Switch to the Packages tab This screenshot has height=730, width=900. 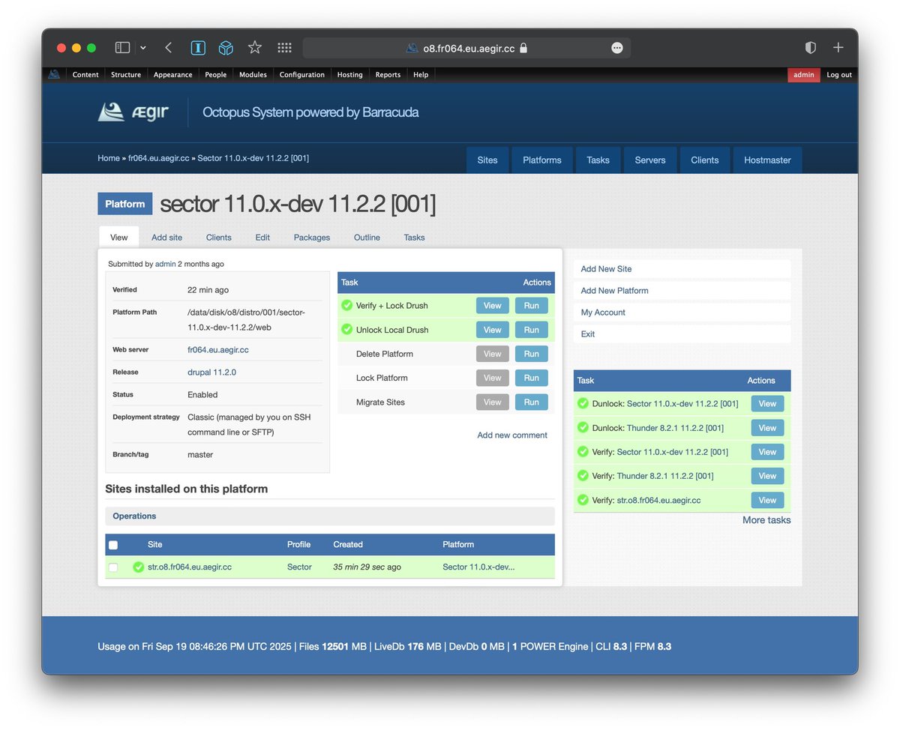pyautogui.click(x=311, y=238)
